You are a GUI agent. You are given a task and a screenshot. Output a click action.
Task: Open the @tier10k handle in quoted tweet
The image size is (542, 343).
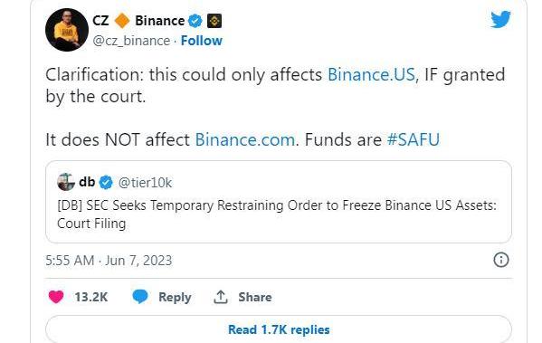pyautogui.click(x=145, y=183)
